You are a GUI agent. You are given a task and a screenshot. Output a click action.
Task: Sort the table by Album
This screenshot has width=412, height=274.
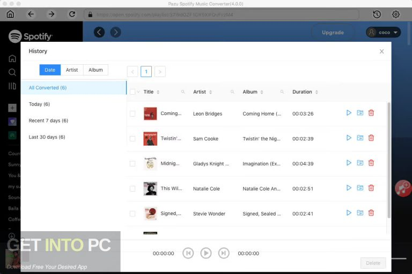[x=262, y=92]
